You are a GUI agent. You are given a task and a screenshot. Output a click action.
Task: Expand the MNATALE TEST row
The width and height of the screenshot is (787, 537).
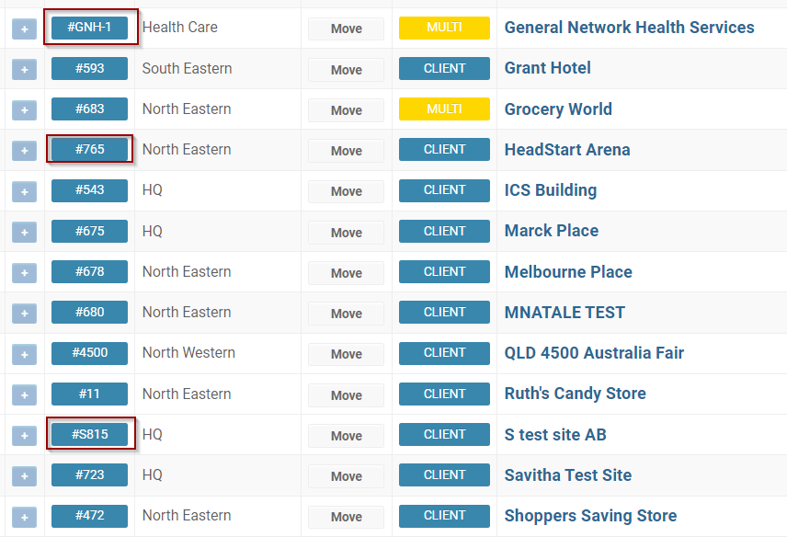tap(24, 314)
